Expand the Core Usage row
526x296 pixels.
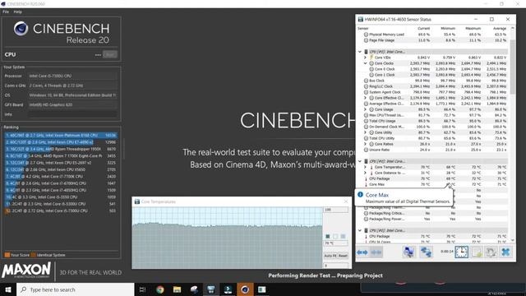pos(365,109)
